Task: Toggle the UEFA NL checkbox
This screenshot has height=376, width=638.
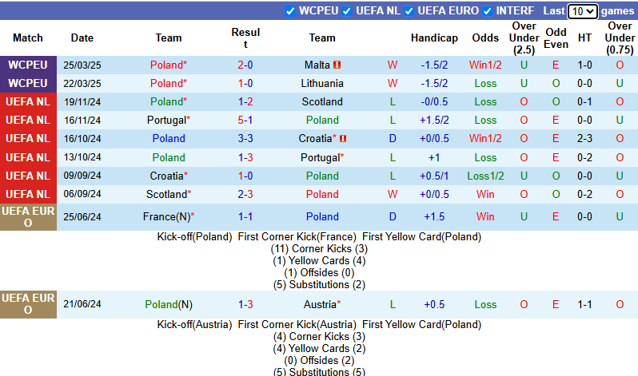Action: point(348,11)
